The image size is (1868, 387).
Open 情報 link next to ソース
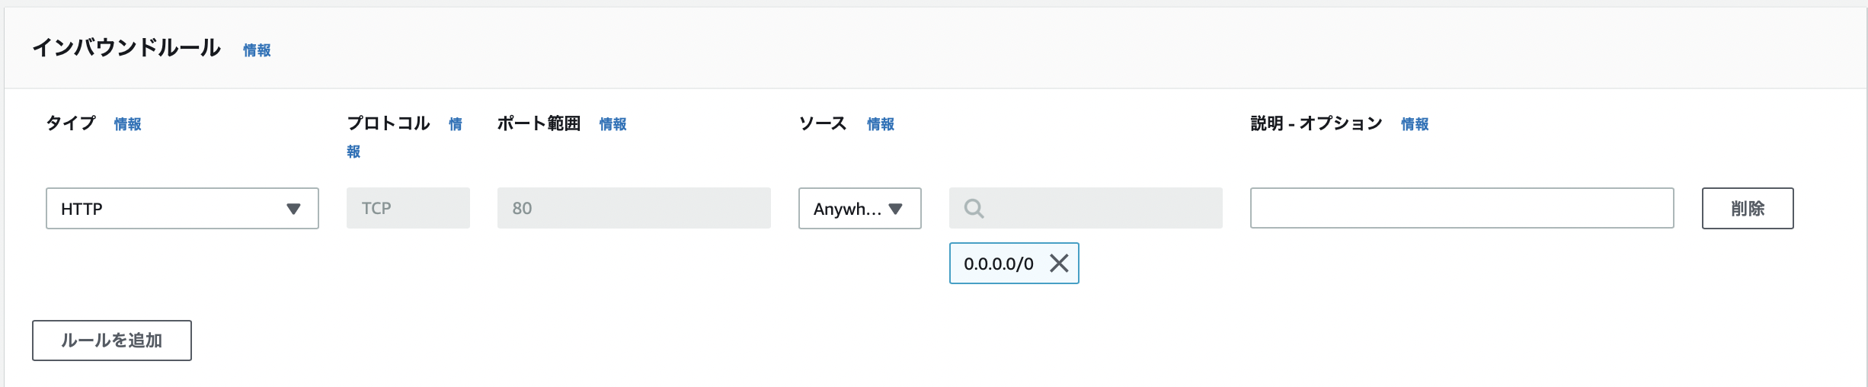[880, 124]
